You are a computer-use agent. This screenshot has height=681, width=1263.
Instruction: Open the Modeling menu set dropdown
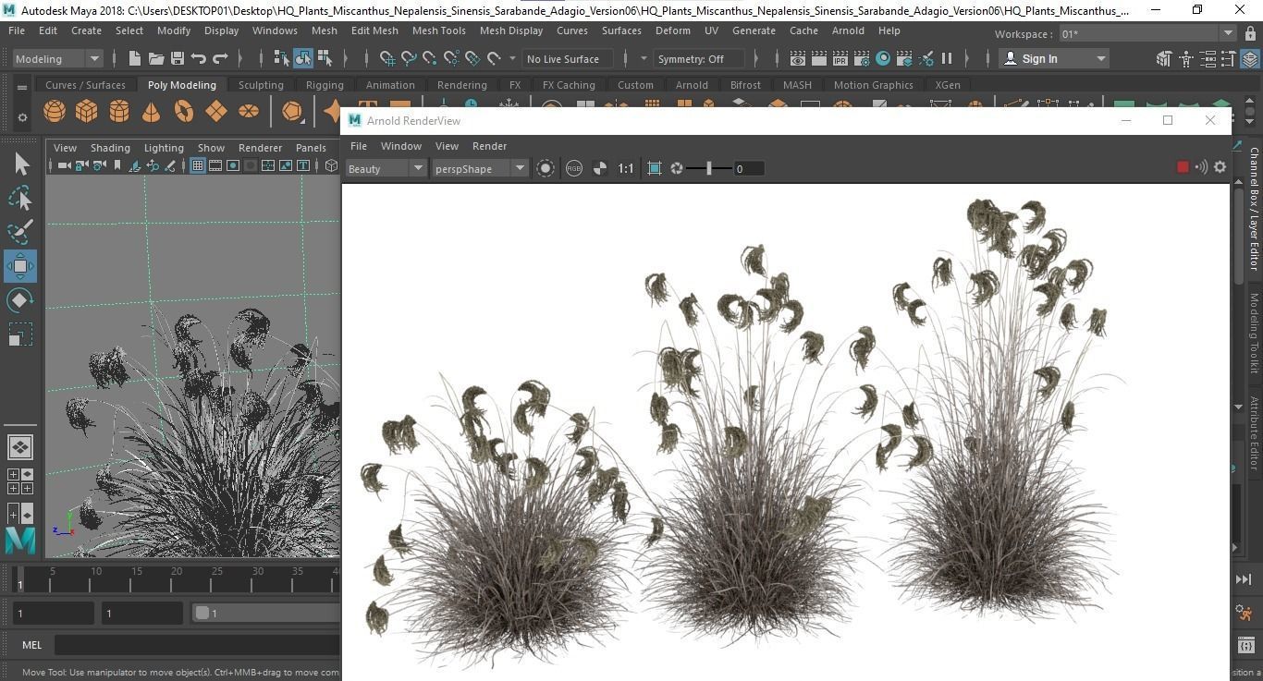[x=58, y=58]
